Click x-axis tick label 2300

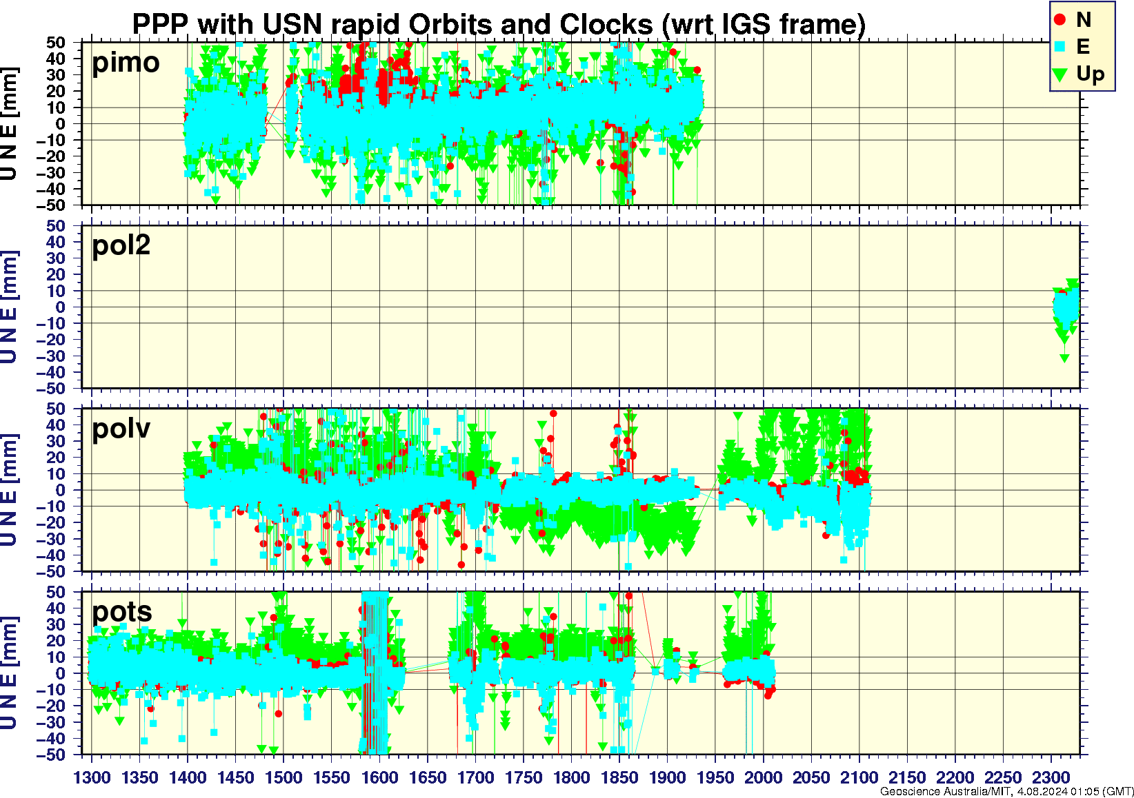click(1051, 777)
